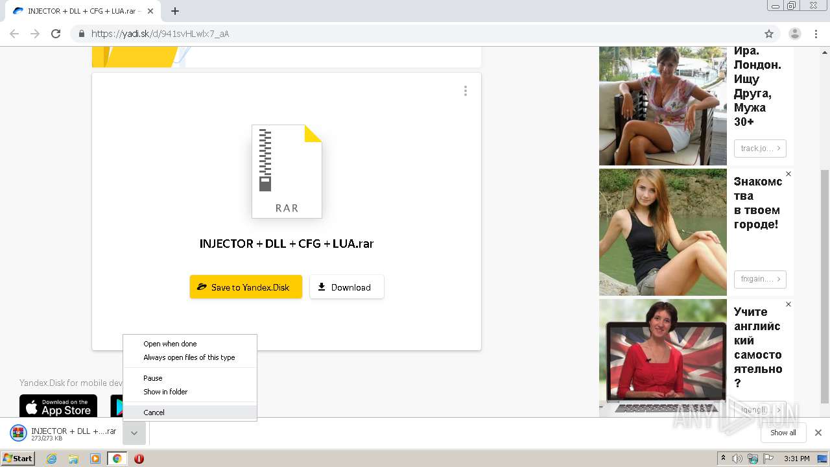This screenshot has width=830, height=467.
Task: Click the Download button
Action: tap(347, 287)
